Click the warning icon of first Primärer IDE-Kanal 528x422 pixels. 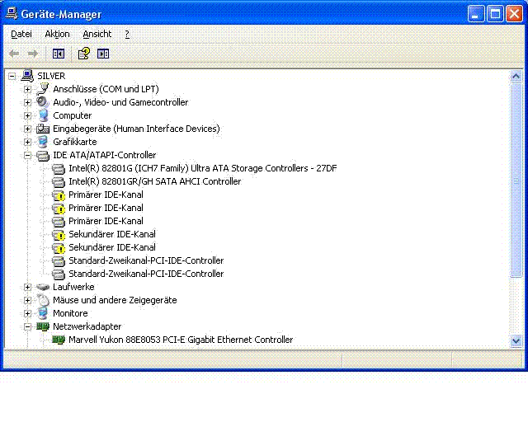[x=59, y=195]
